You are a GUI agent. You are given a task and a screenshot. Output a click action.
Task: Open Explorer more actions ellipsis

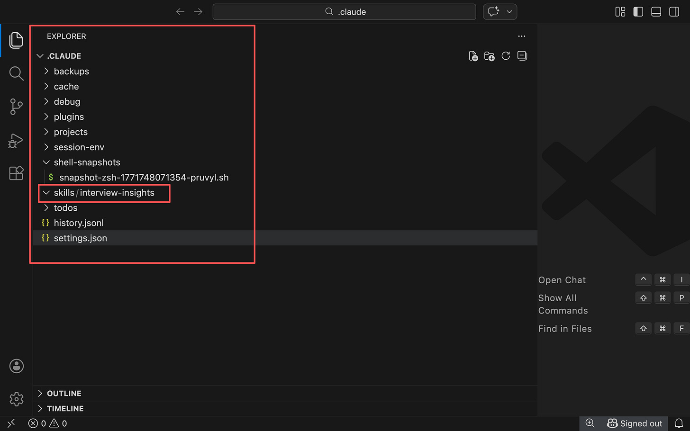(x=522, y=36)
